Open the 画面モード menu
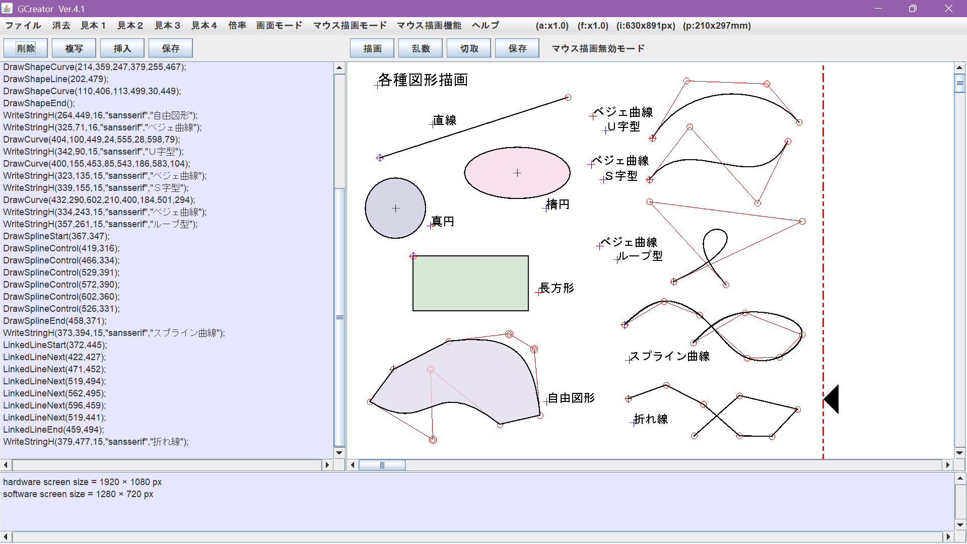967x544 pixels. click(279, 26)
